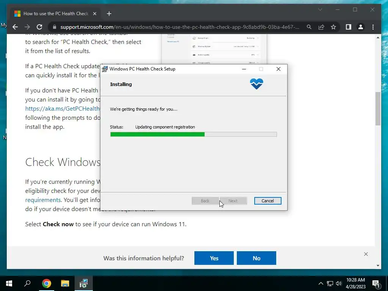This screenshot has height=291, width=388.
Task: Click the network icon in the tray
Action: tap(330, 283)
